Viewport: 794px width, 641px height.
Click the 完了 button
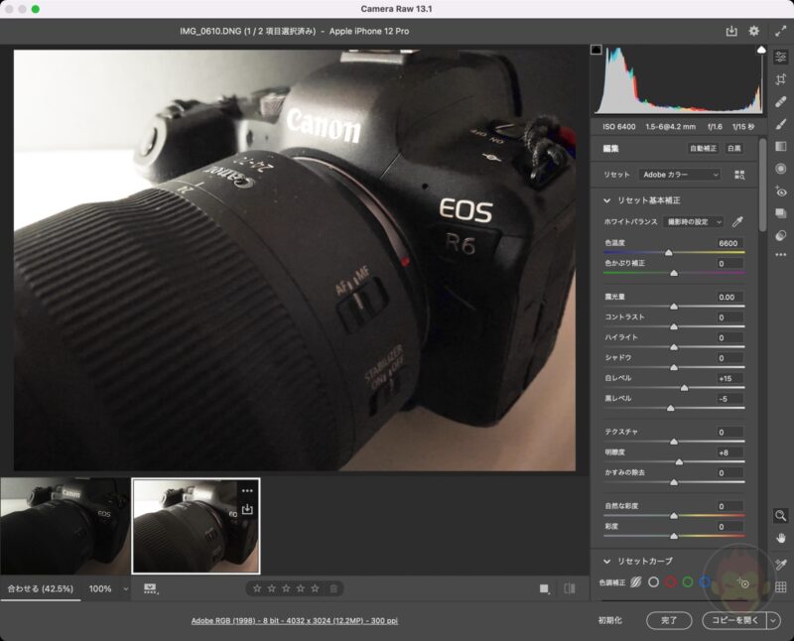click(x=669, y=620)
